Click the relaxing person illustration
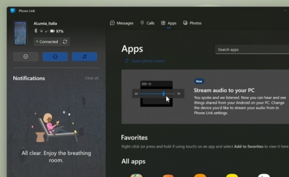 [x=56, y=126]
